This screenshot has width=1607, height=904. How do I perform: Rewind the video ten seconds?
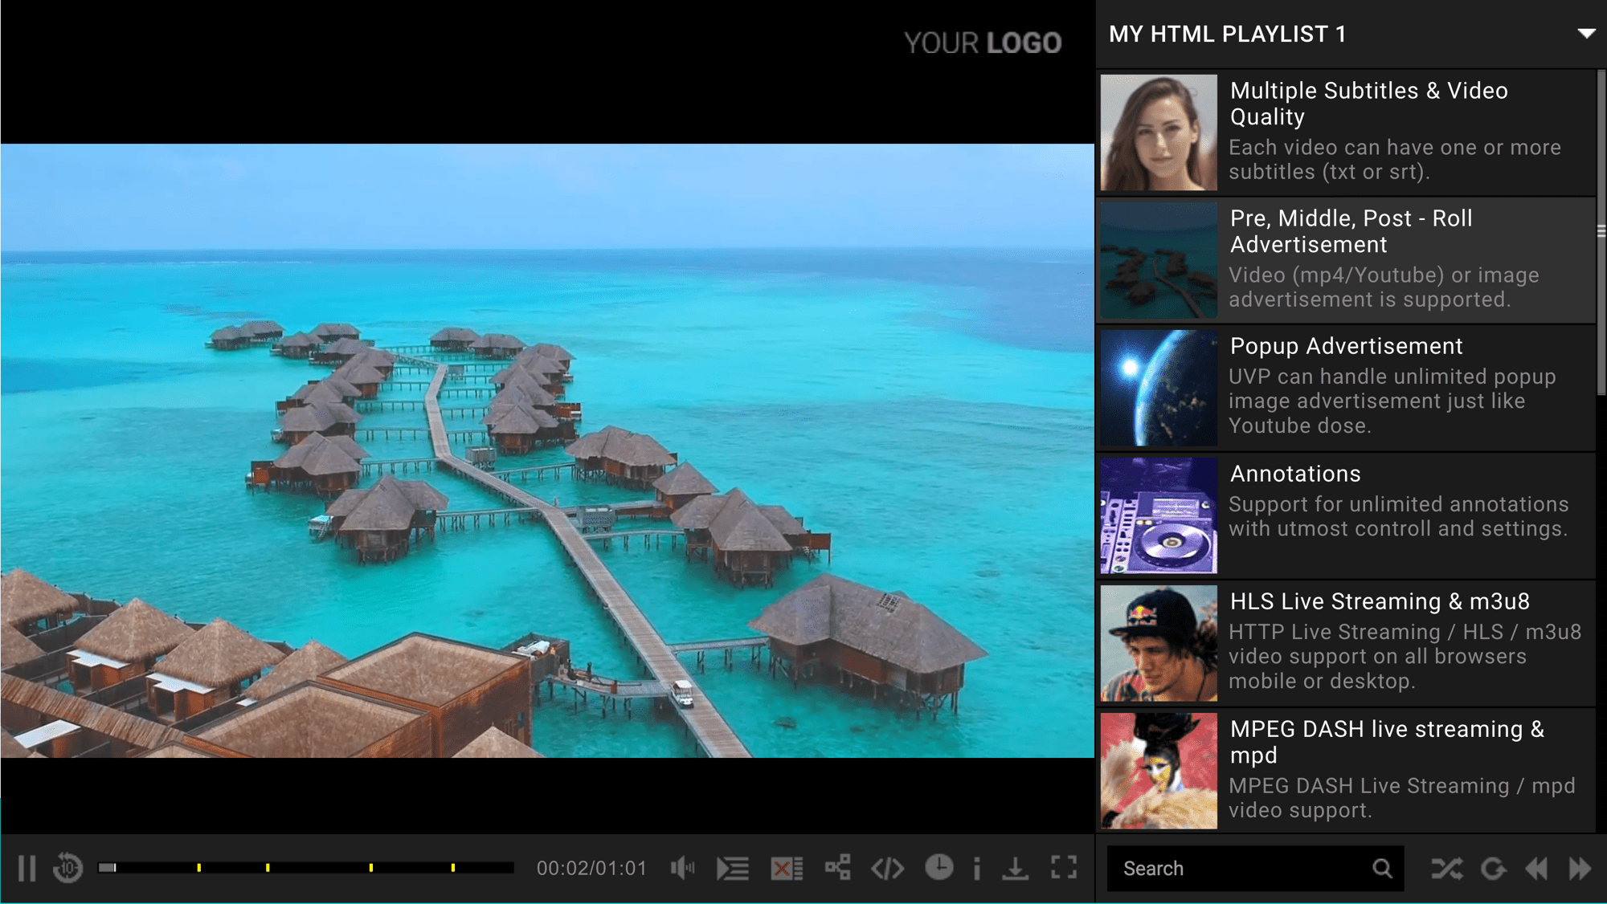68,868
